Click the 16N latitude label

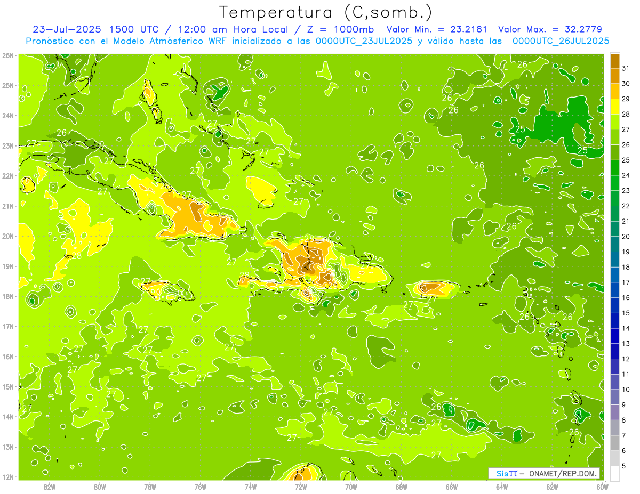coord(8,357)
